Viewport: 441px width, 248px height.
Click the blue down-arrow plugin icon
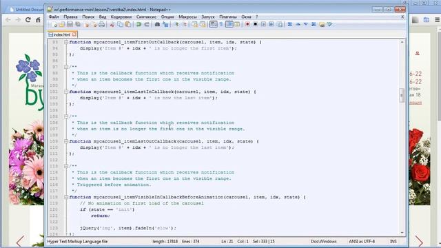pyautogui.click(x=306, y=25)
